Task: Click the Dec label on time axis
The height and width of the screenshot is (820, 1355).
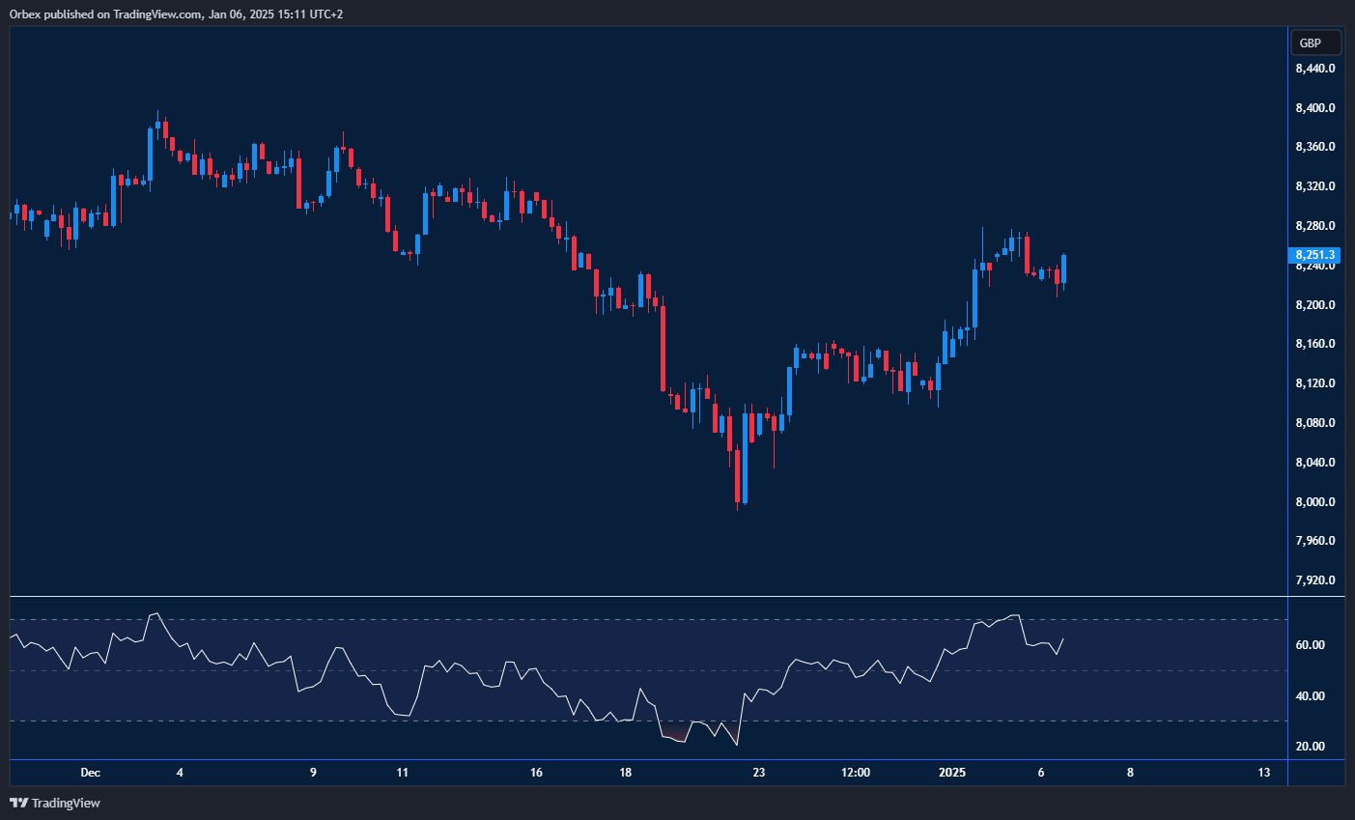Action: click(92, 773)
